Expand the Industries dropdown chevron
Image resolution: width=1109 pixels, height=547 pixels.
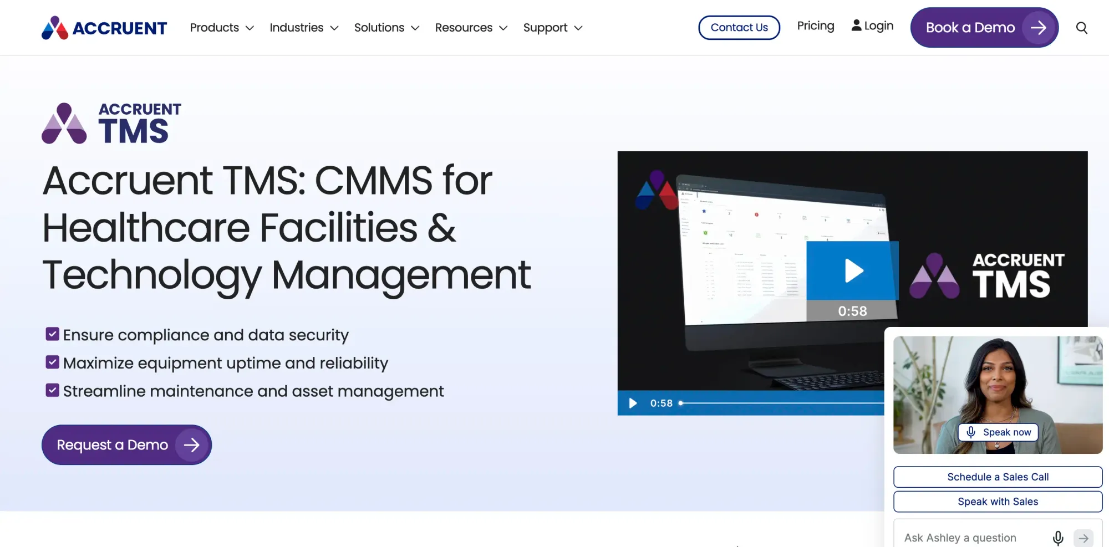[334, 28]
